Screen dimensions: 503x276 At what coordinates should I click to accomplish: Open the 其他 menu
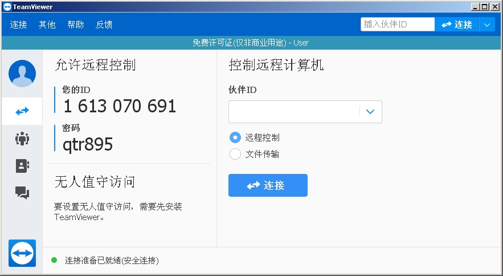tap(47, 25)
